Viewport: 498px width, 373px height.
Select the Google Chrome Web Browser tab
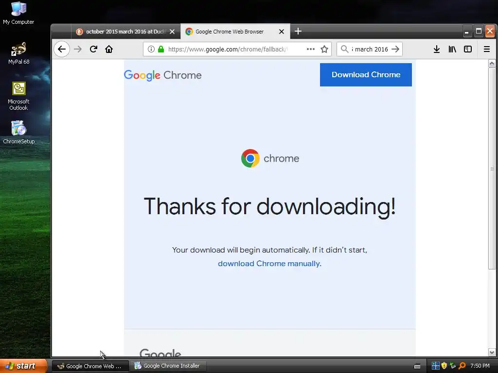click(x=235, y=32)
